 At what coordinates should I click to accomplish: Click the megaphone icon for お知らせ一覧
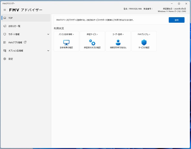point(5,26)
